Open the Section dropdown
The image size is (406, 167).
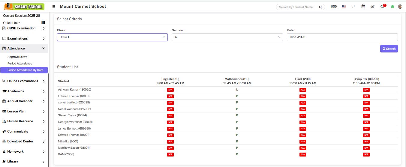227,37
